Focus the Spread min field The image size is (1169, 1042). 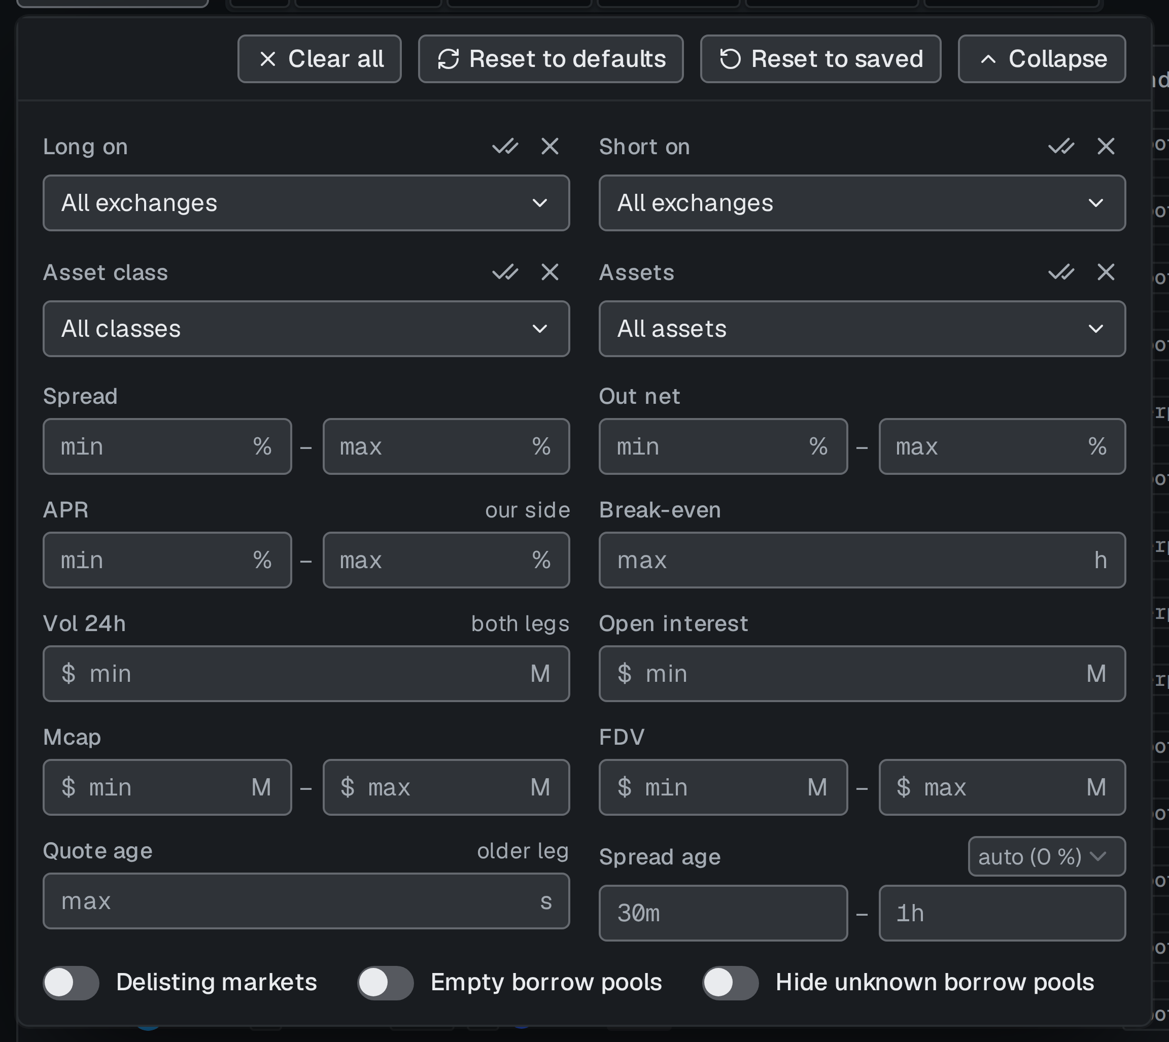(167, 446)
